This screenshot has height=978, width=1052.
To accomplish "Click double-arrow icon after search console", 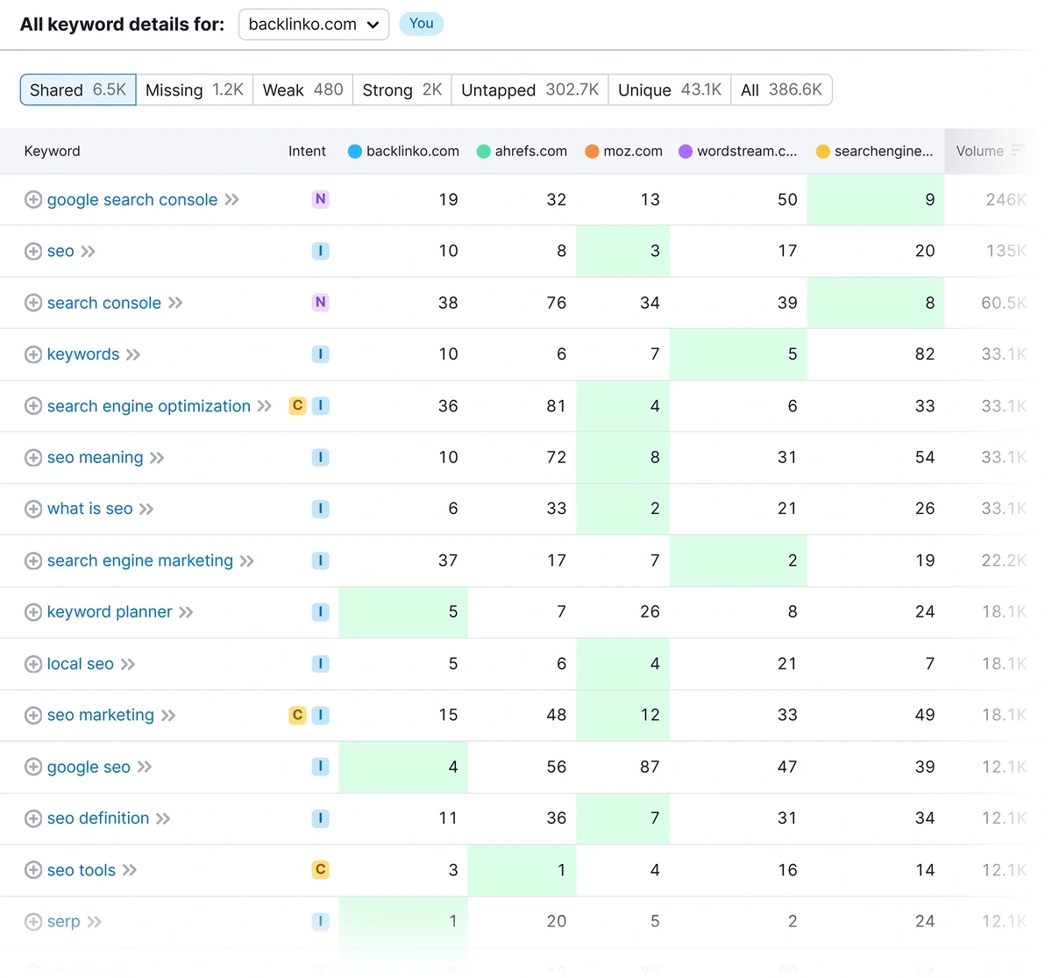I will pos(175,303).
